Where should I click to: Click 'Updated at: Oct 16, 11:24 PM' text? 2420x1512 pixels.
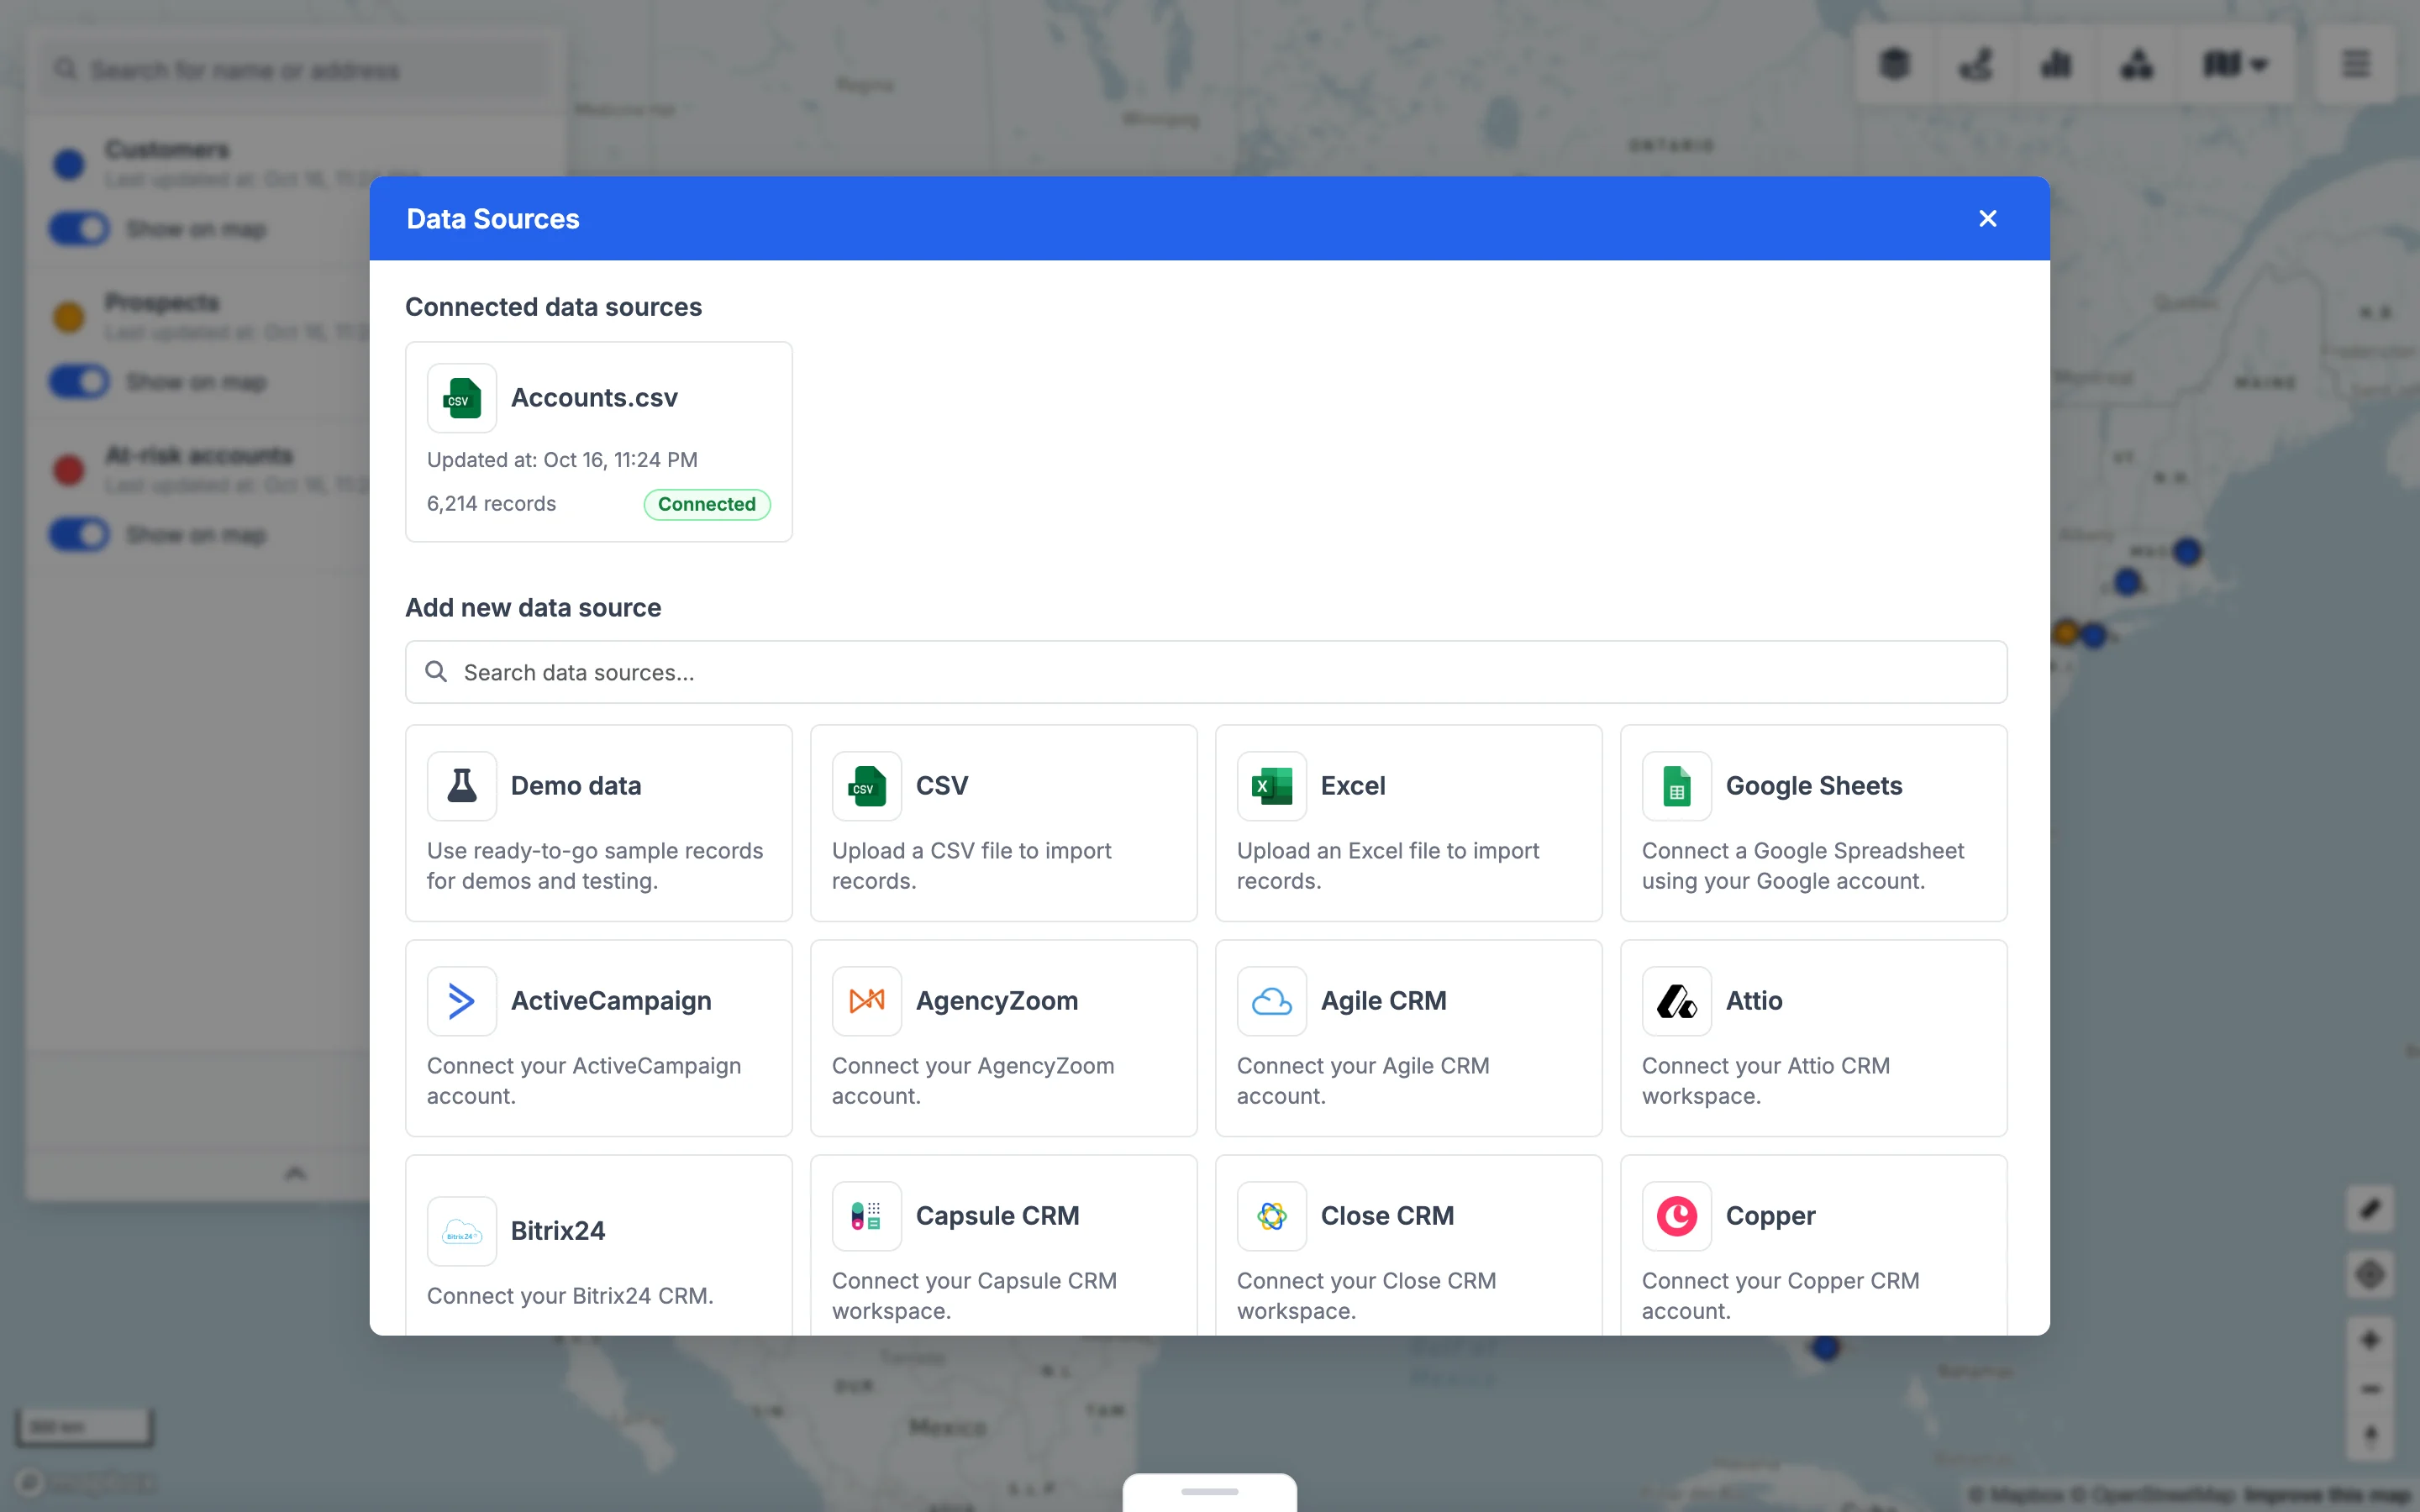point(562,460)
